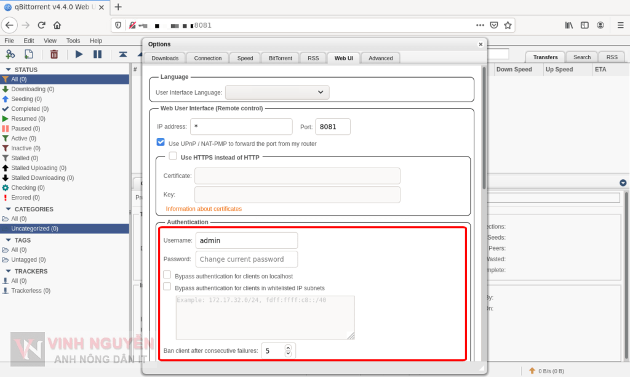Increase ban failures count with stepper arrow
The height and width of the screenshot is (377, 630).
click(x=288, y=348)
